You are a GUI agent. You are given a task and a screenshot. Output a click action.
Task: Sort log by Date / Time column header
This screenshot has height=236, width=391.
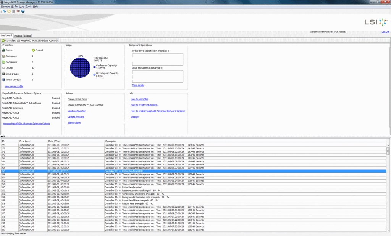[76, 141]
